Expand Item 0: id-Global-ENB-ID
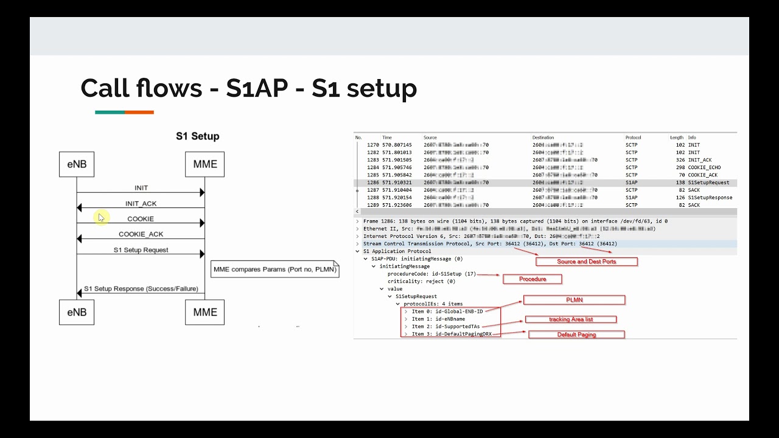779x438 pixels. tap(405, 311)
